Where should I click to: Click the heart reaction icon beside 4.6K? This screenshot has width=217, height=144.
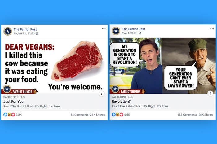tap(122, 115)
